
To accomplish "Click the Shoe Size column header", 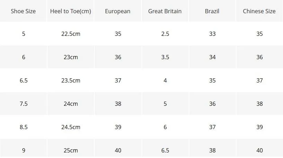I will tap(23, 11).
